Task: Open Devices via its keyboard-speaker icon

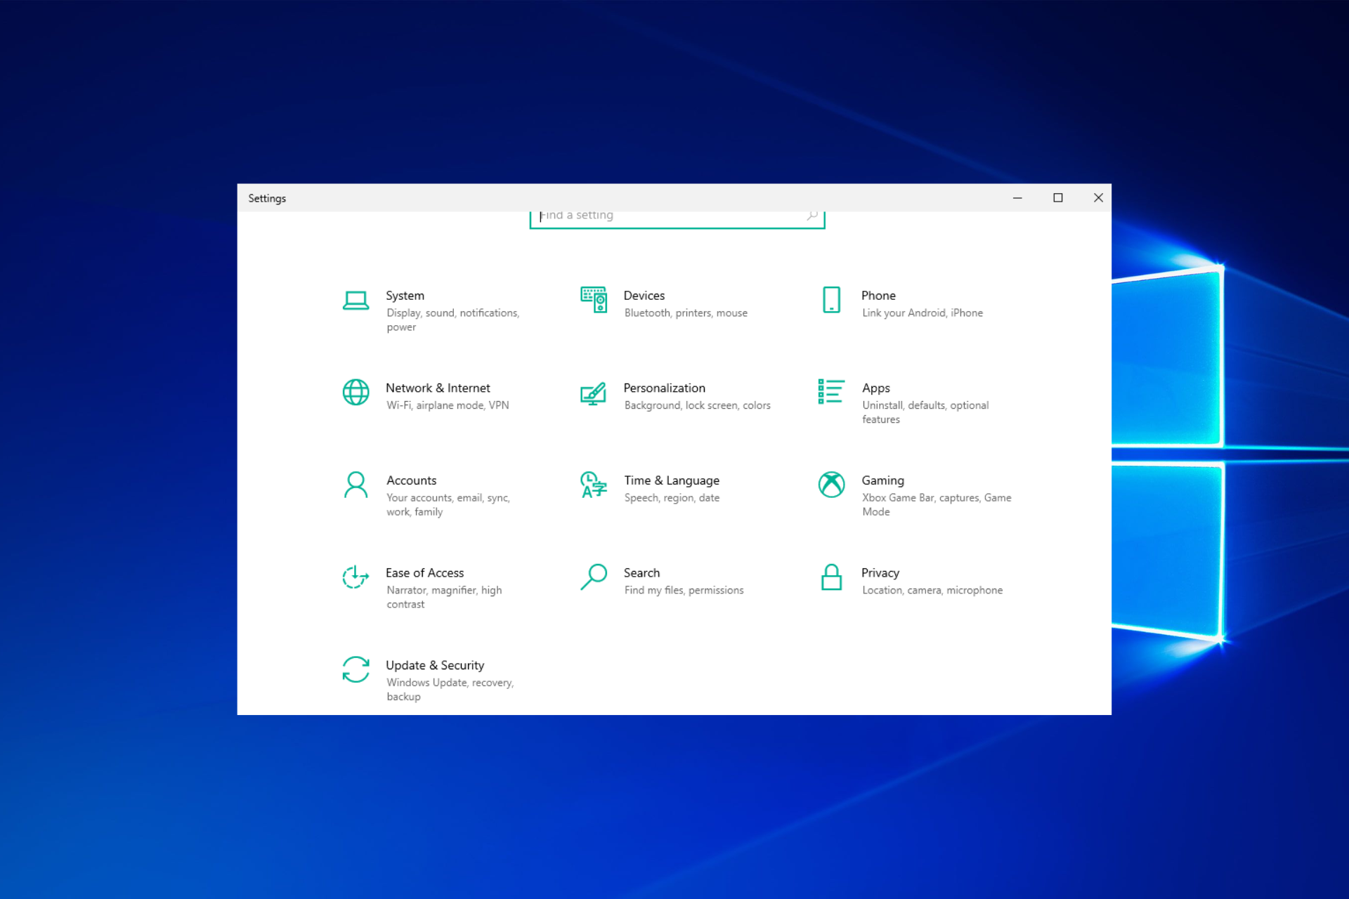Action: [x=594, y=300]
